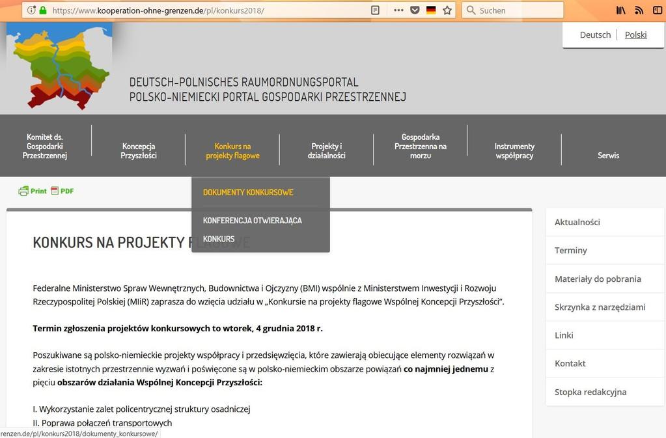Export page via PDF icon link
666x438 pixels.
[62, 191]
